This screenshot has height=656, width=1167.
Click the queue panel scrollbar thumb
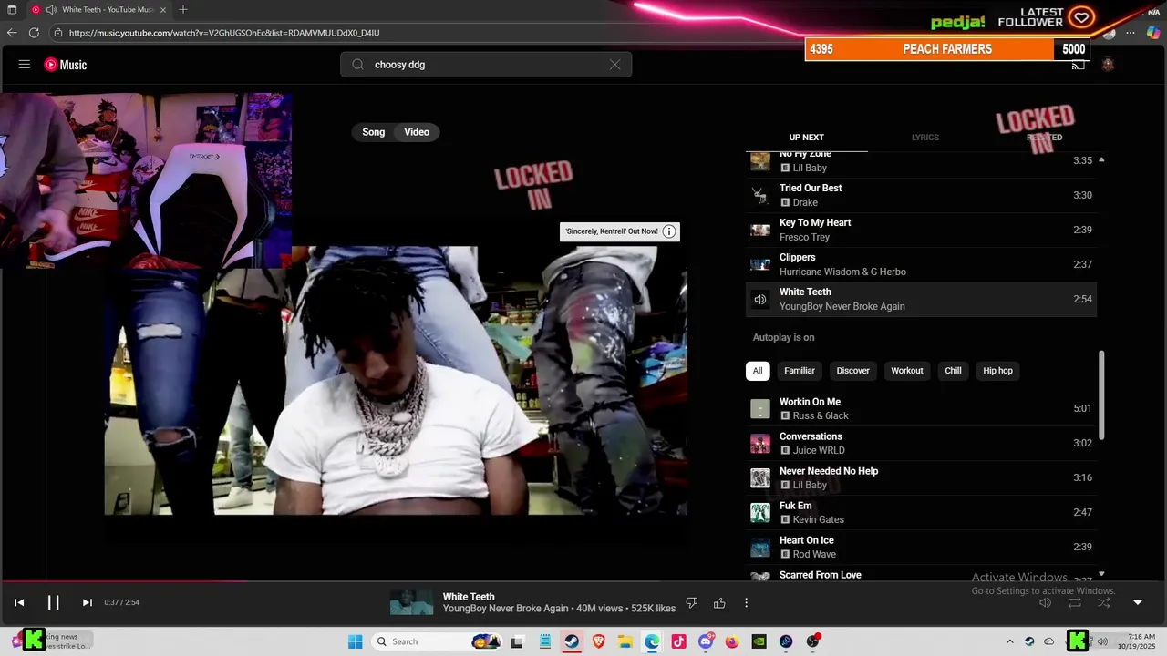(x=1101, y=395)
